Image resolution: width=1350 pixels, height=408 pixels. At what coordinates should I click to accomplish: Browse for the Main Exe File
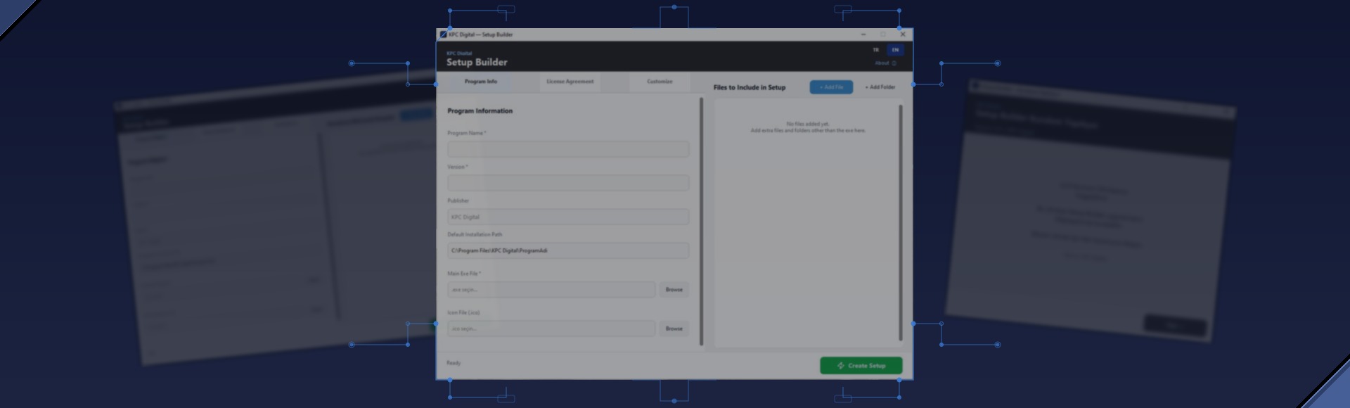point(674,290)
